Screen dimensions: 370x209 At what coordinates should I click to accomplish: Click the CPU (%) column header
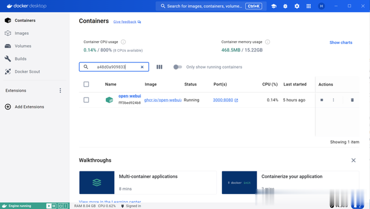[270, 84]
